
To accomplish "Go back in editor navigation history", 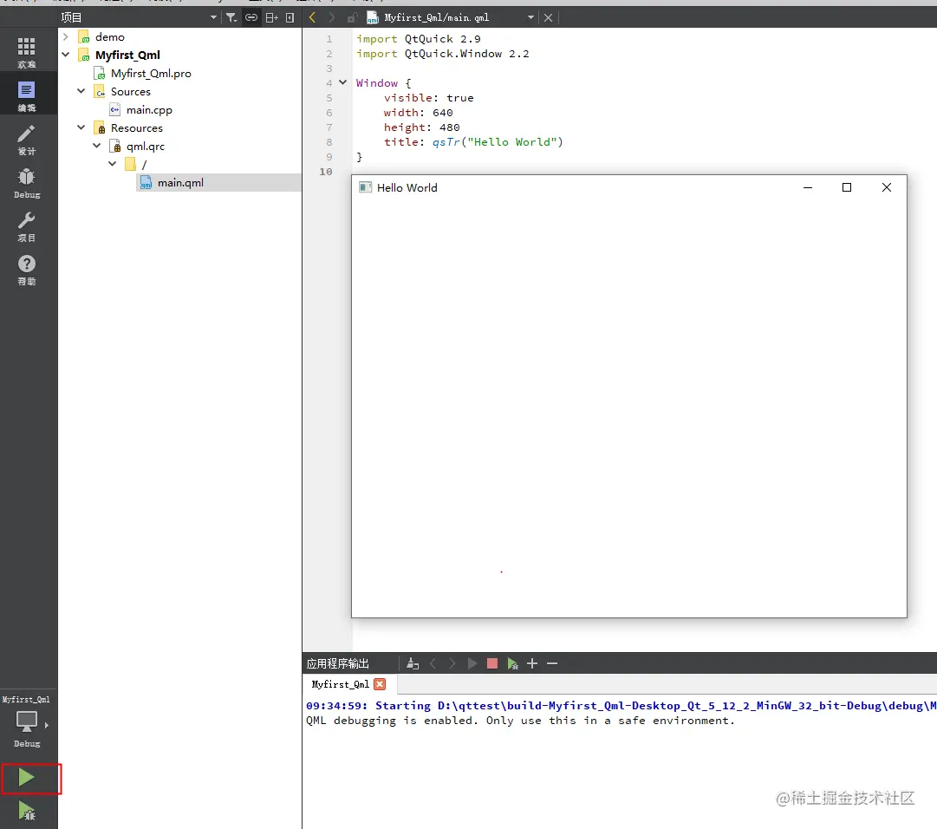I will [x=312, y=17].
